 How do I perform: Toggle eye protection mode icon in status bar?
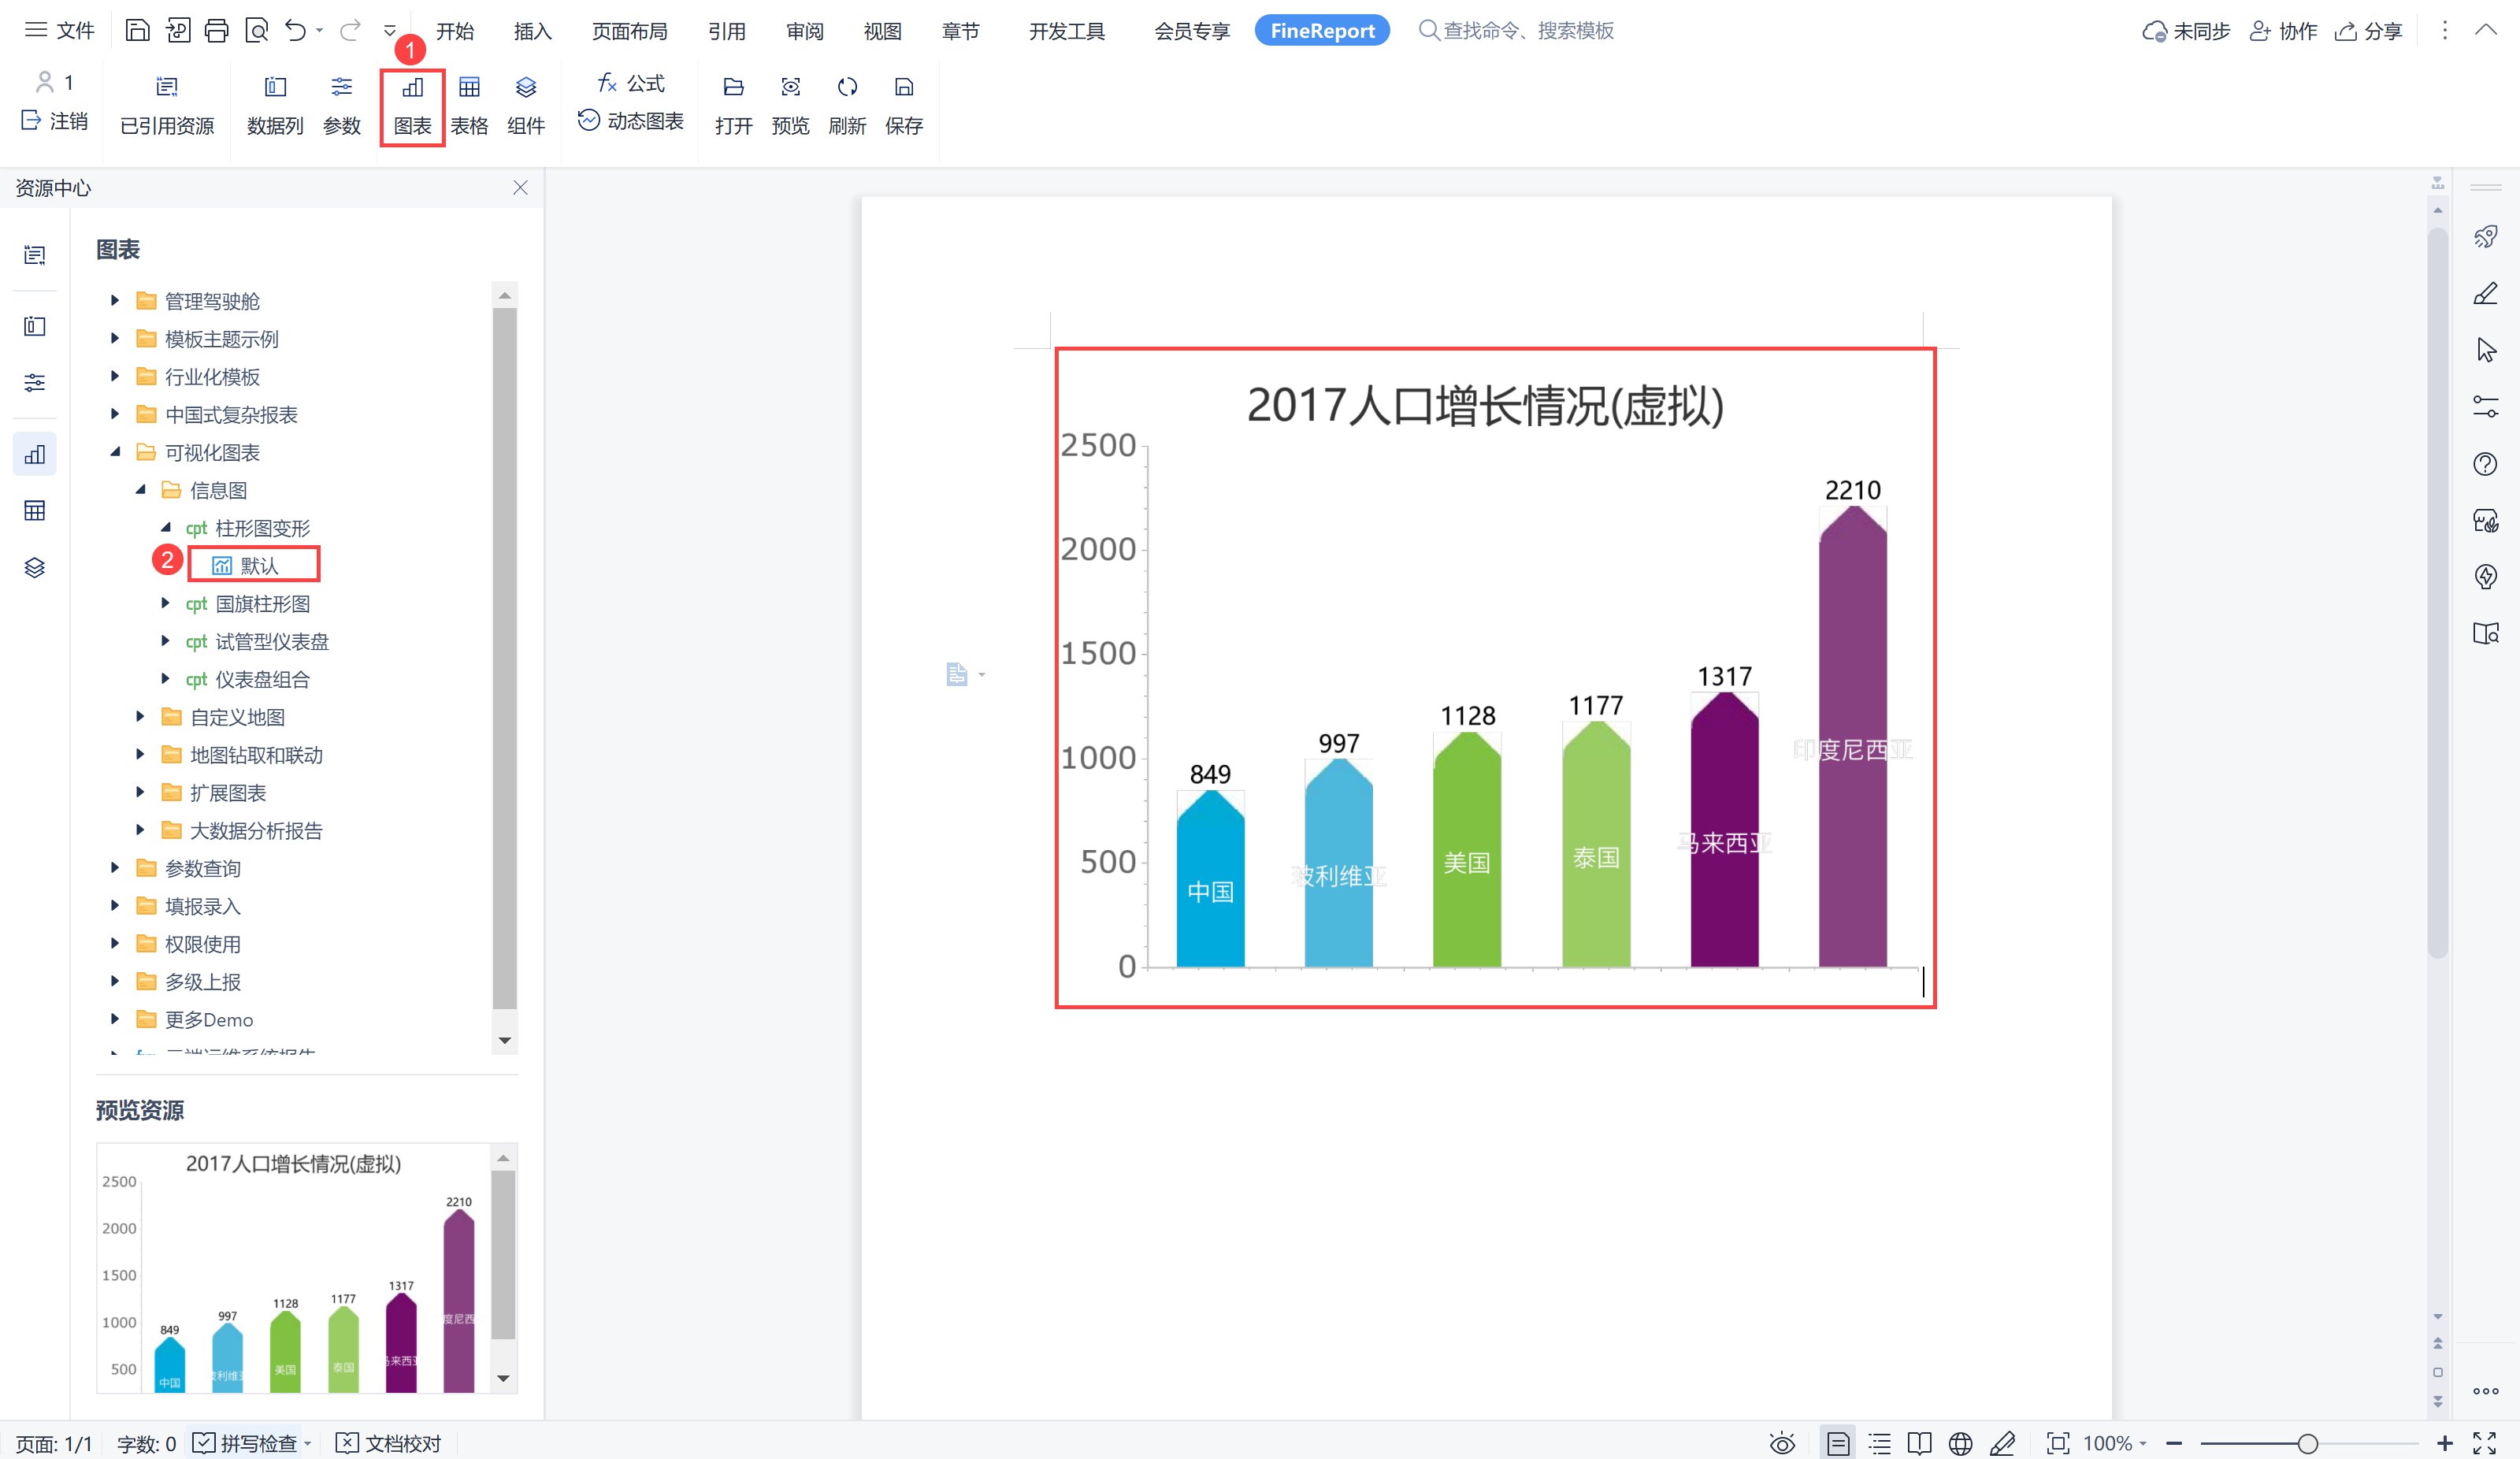[x=1781, y=1442]
